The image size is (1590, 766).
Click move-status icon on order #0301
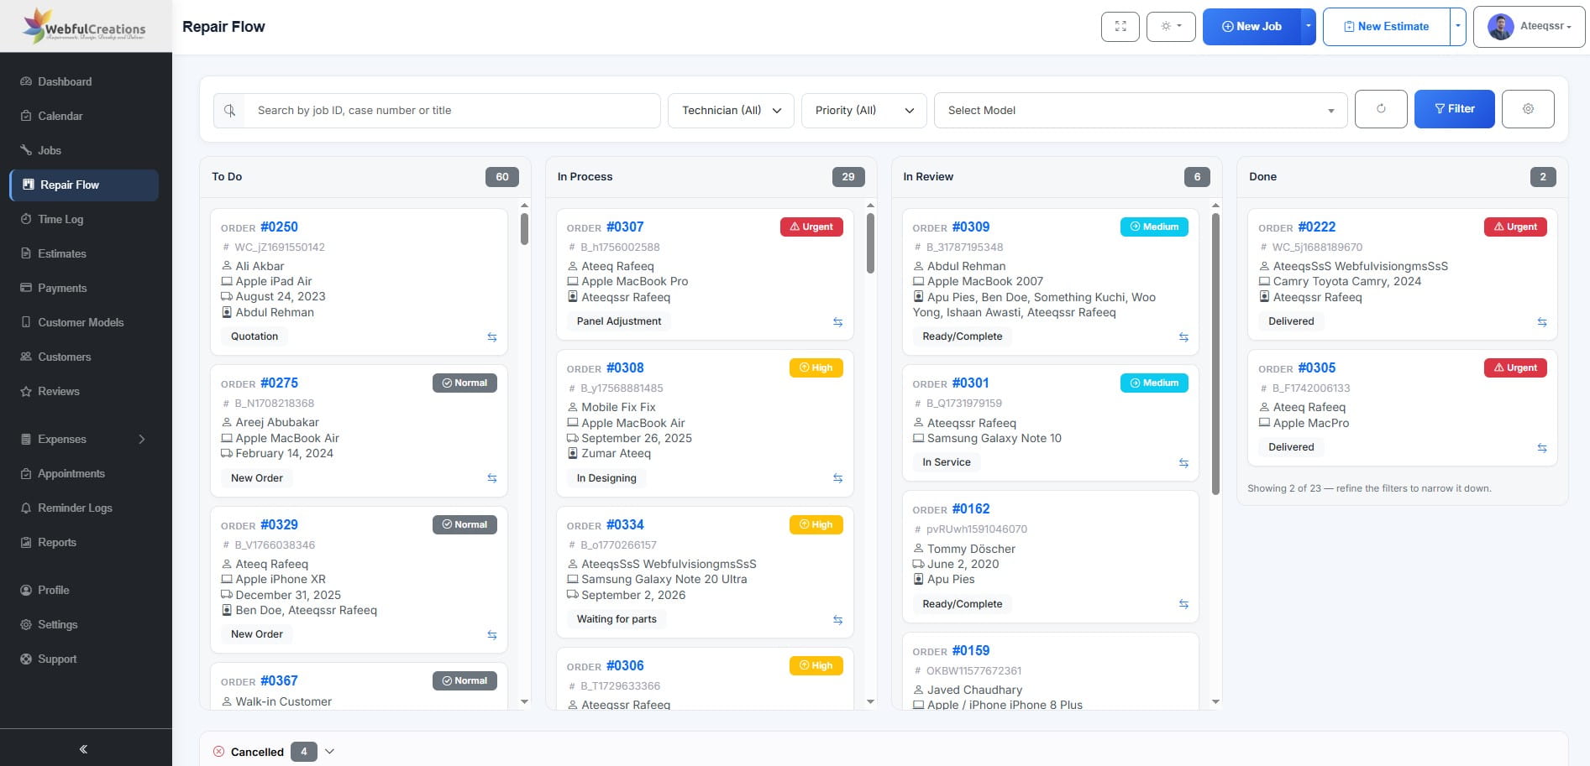(x=1183, y=463)
